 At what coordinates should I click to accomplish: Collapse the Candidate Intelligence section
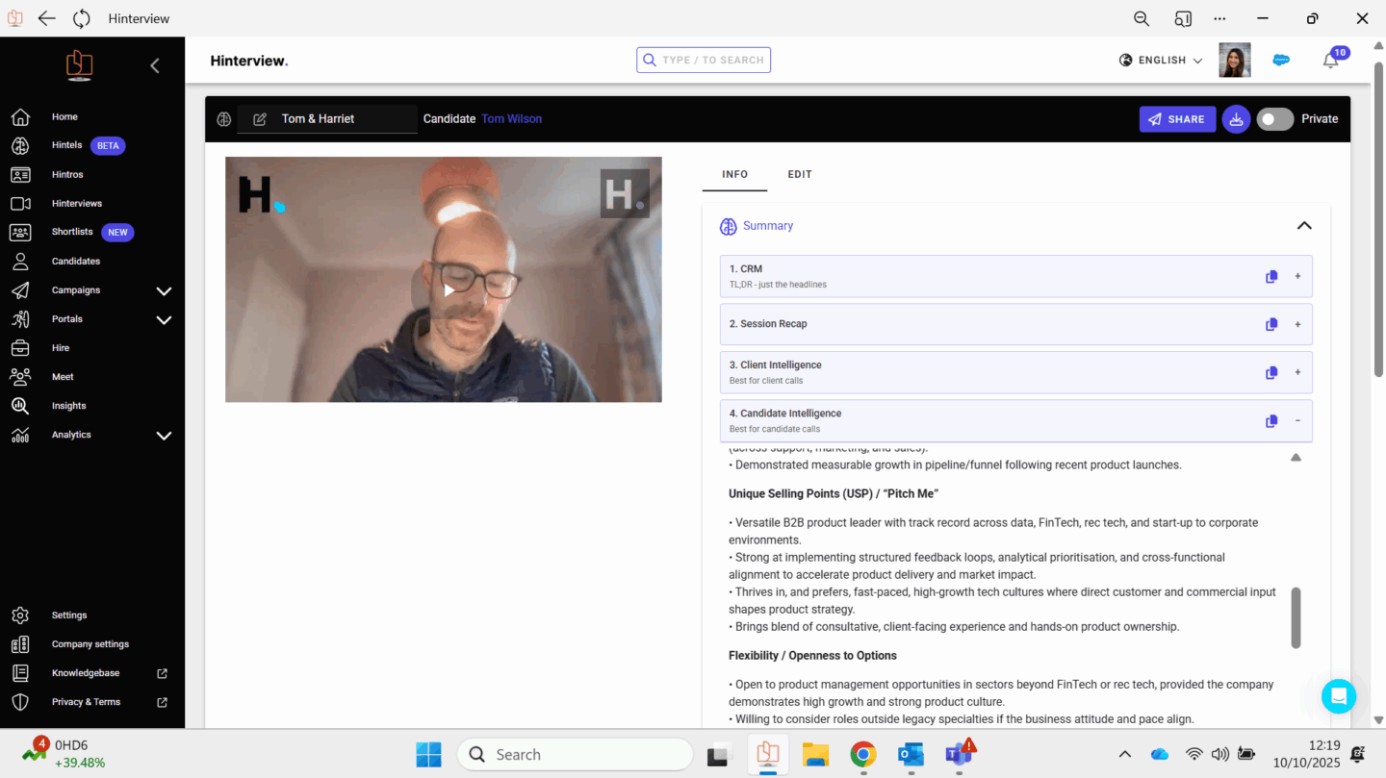click(1297, 421)
